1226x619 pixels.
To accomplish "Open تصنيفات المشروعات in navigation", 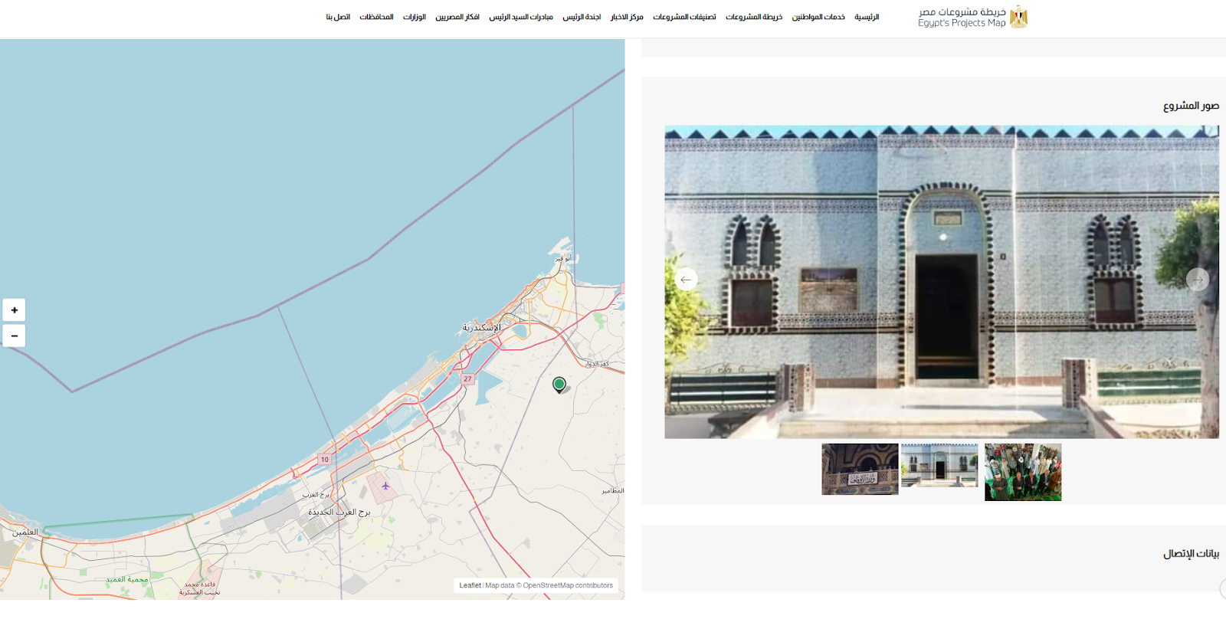I will click(x=684, y=17).
